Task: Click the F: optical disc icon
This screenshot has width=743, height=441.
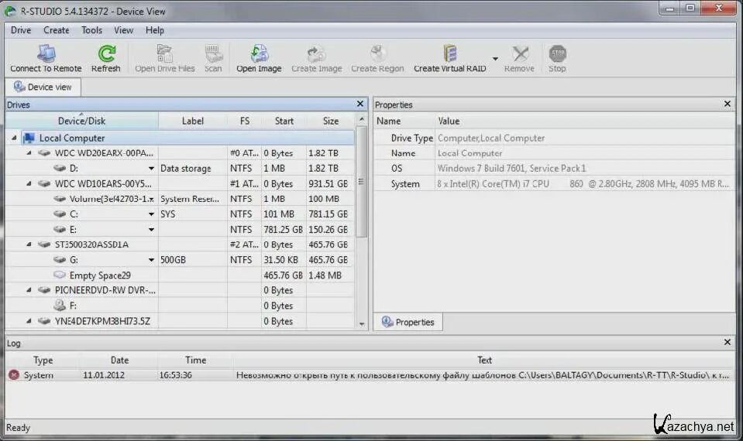Action: pos(59,305)
